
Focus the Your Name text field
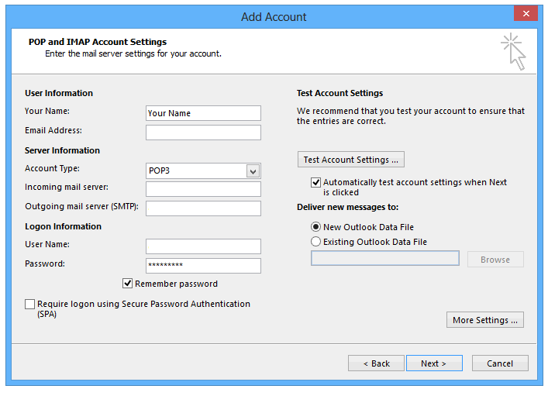203,113
